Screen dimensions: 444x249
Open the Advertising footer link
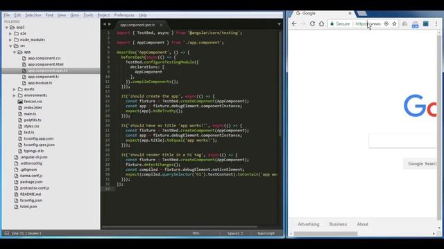click(308, 224)
